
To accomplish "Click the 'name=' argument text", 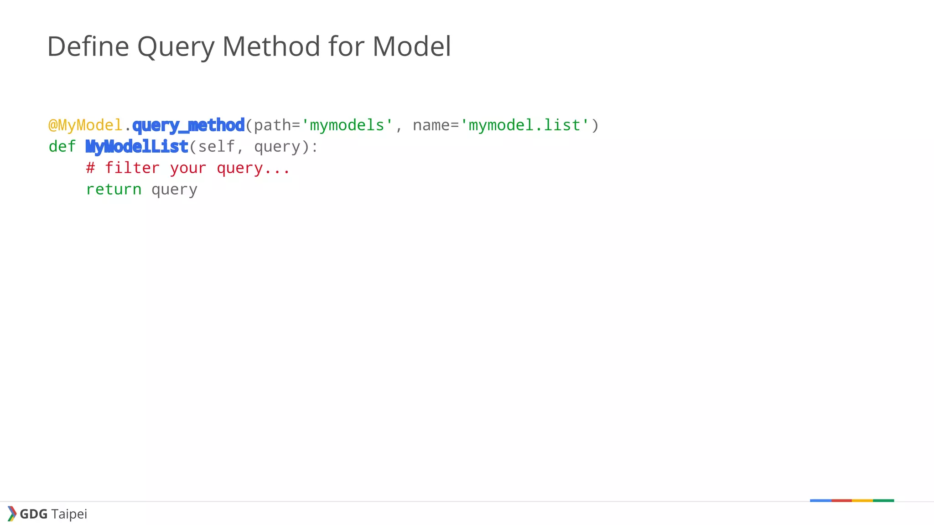I will pyautogui.click(x=436, y=125).
